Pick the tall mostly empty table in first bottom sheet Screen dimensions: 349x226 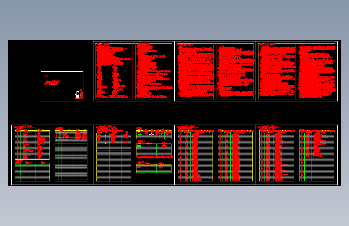(x=71, y=156)
